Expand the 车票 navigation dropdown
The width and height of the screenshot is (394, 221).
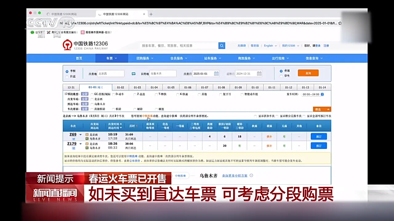(111, 58)
